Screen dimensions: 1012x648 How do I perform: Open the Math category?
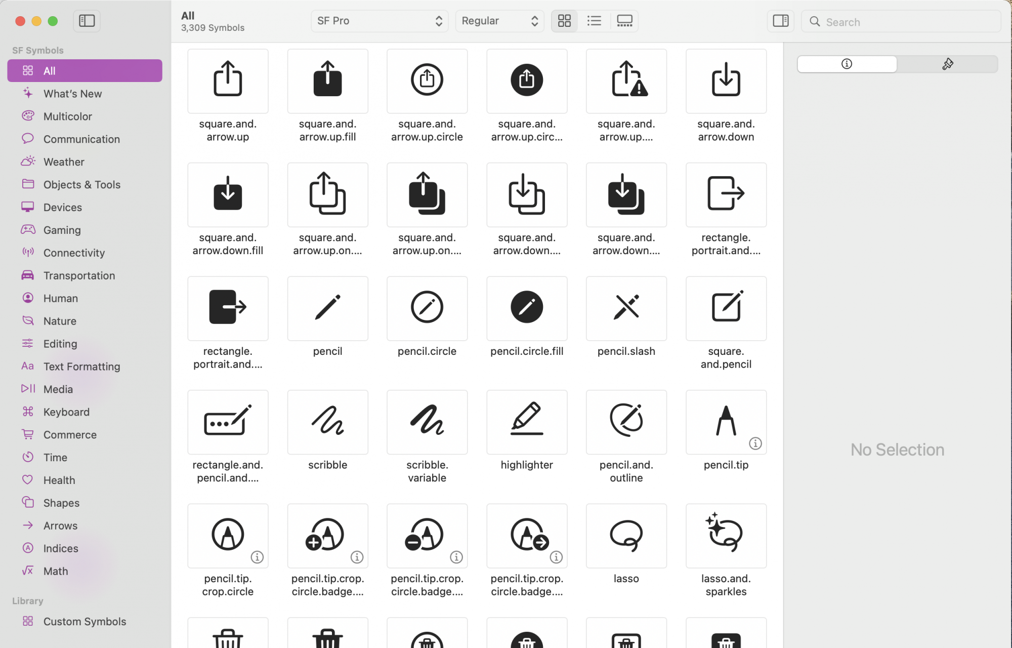coord(85,571)
